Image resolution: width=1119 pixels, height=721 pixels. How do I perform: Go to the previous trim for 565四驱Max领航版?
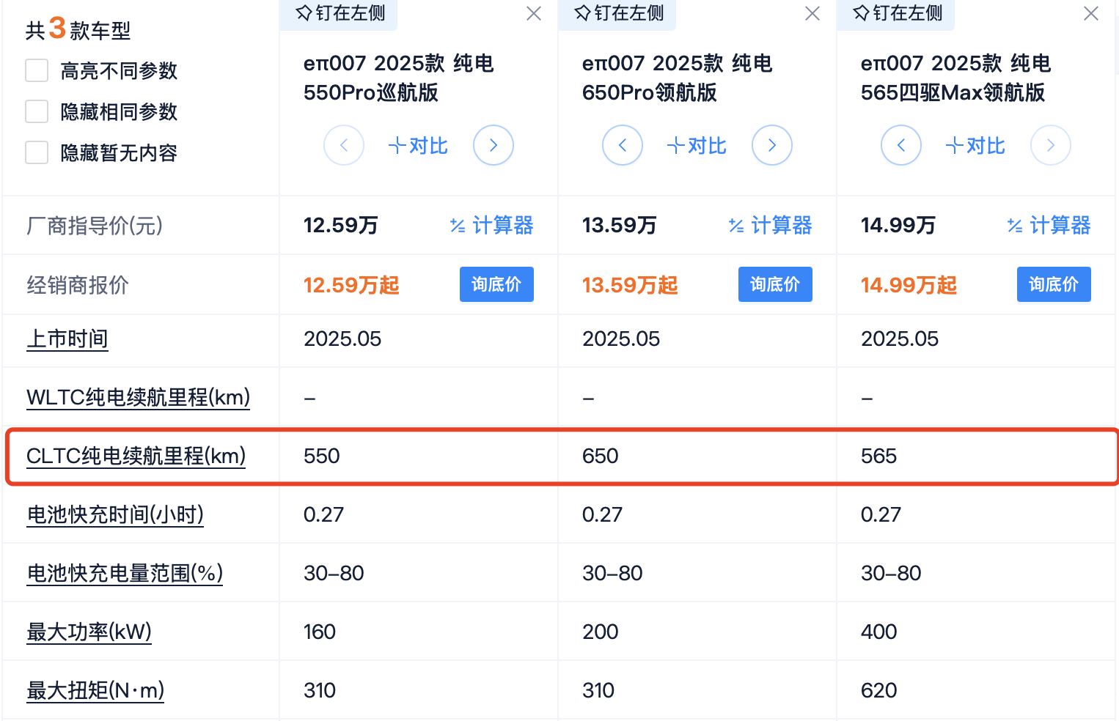pyautogui.click(x=901, y=145)
